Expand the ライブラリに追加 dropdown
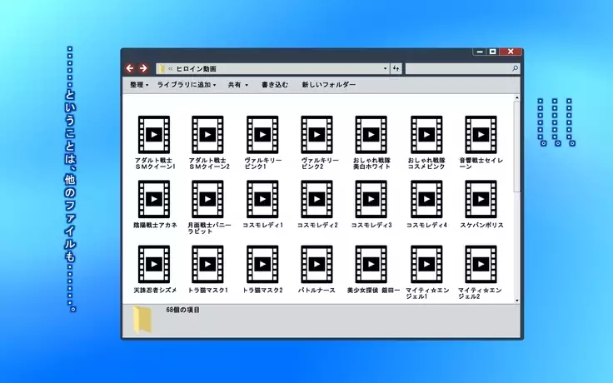Viewport: 613px width, 383px height. tap(187, 85)
